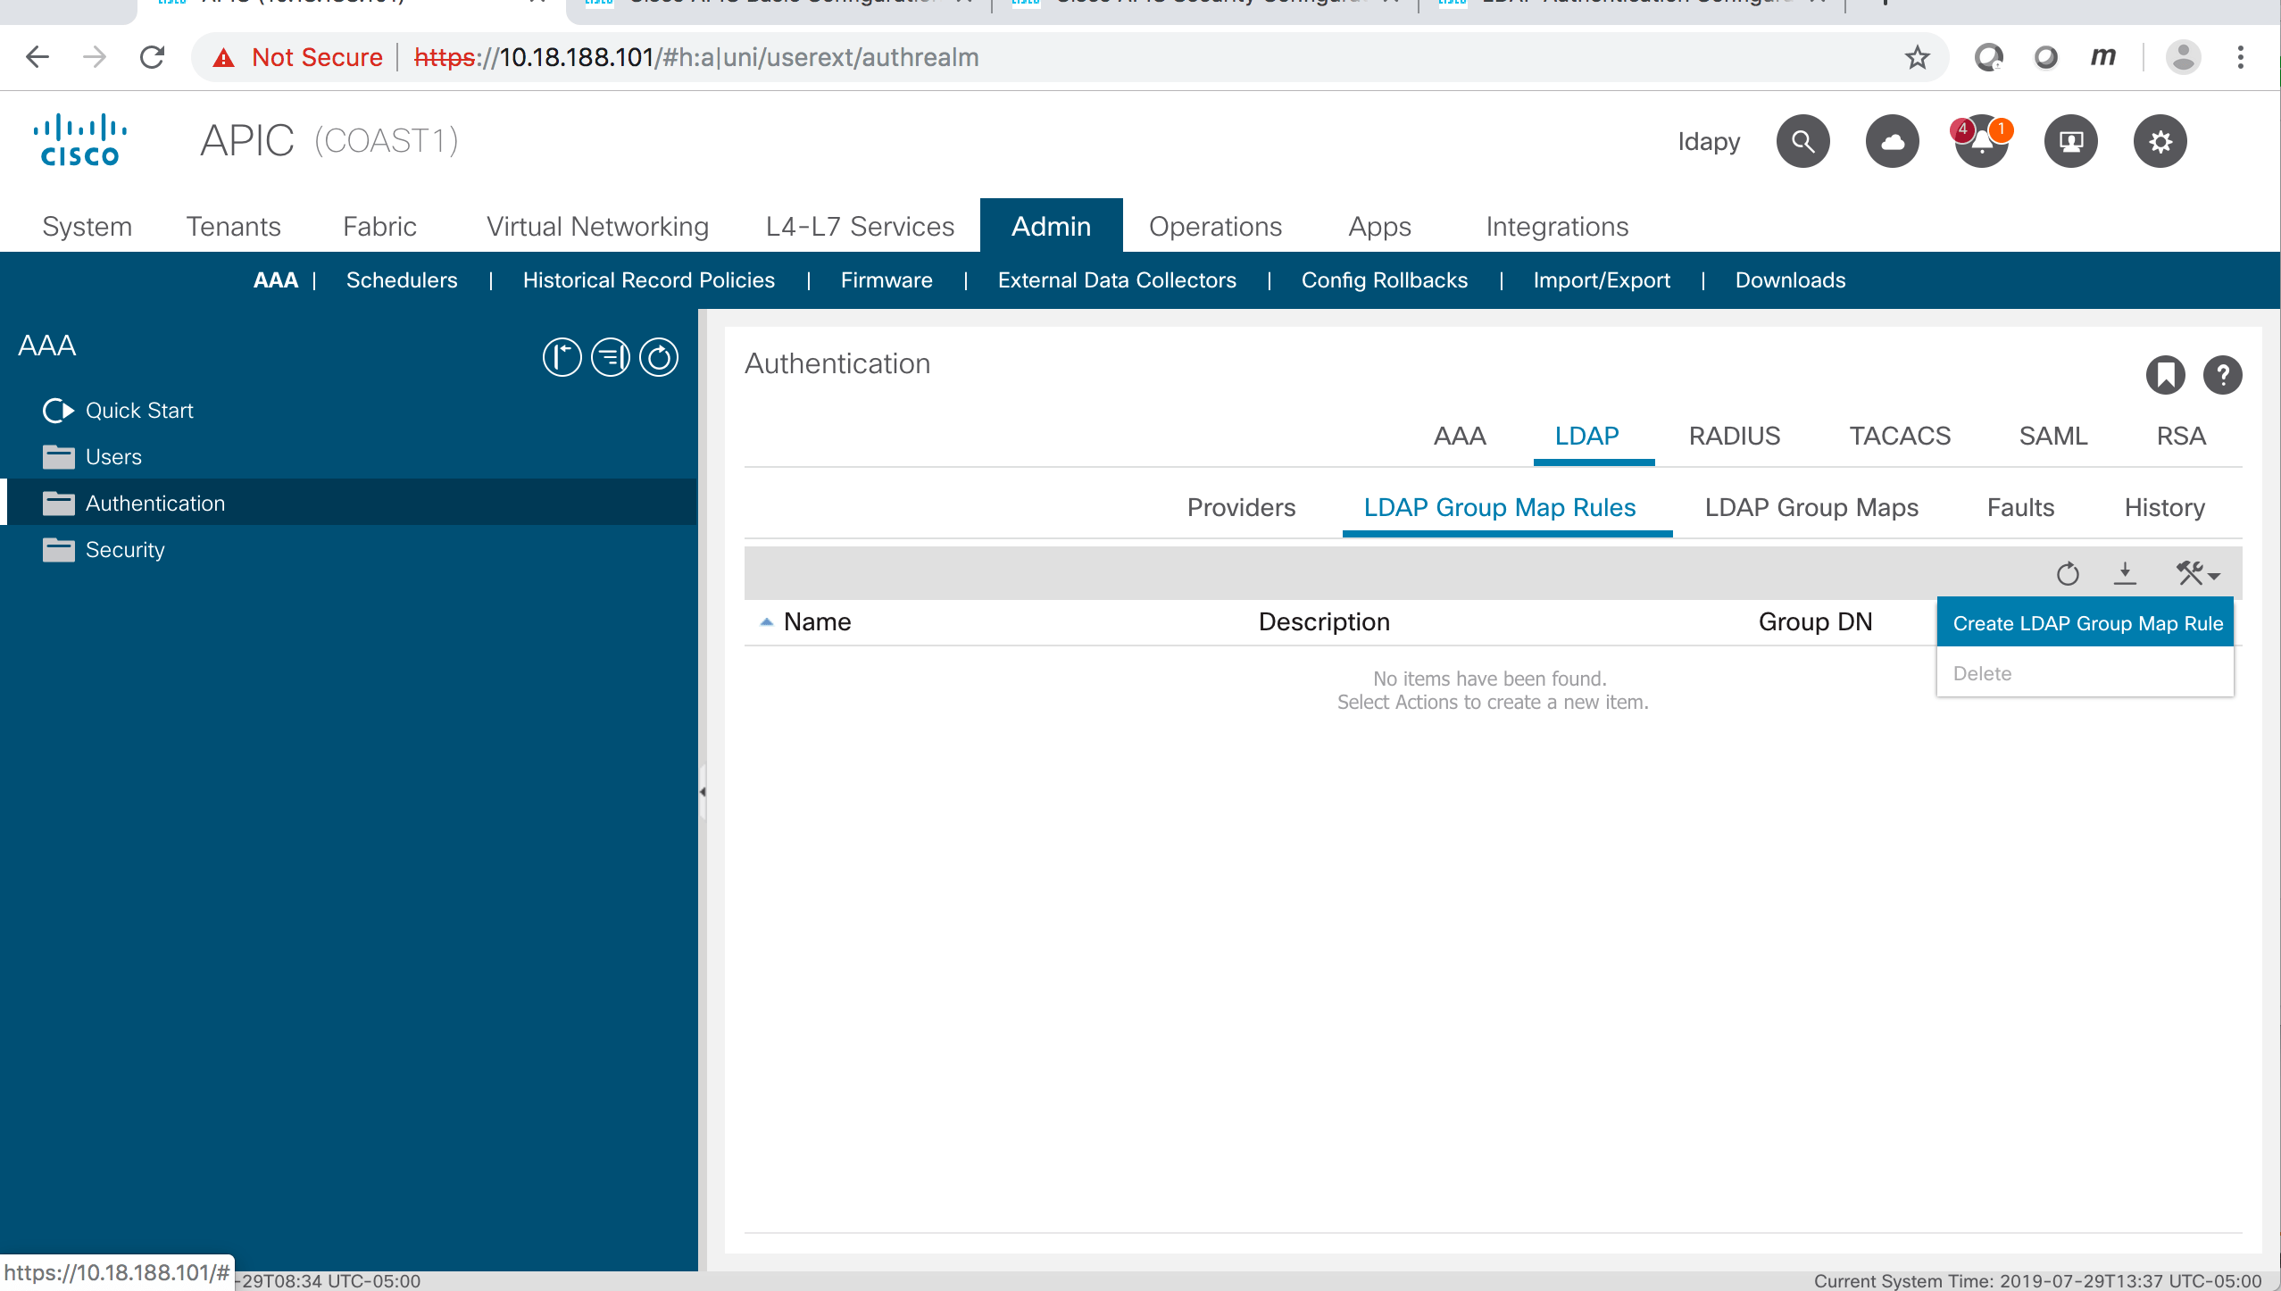Collapse the left navigation pane handle
2281x1291 pixels.
703,792
